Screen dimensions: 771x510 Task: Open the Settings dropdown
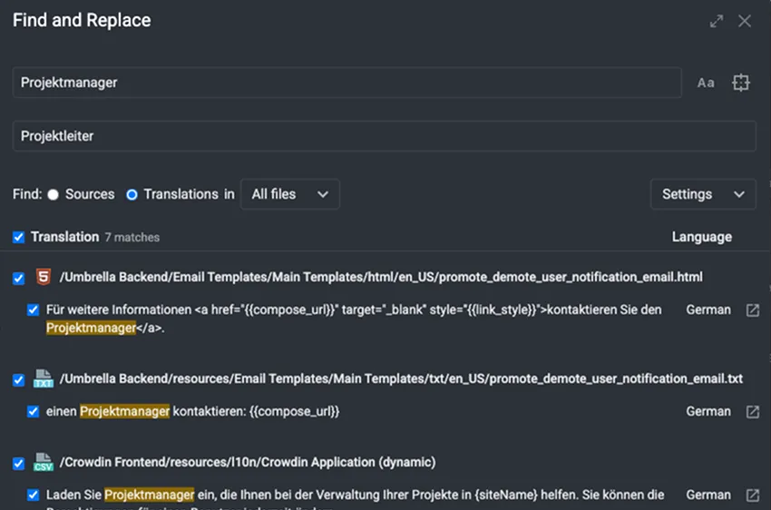(x=702, y=194)
